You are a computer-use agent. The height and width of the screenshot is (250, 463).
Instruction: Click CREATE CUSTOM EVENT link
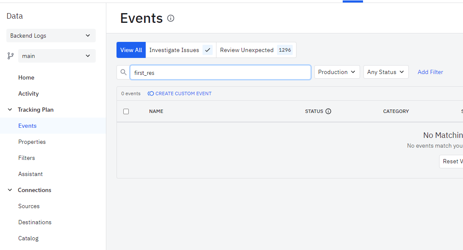point(183,93)
